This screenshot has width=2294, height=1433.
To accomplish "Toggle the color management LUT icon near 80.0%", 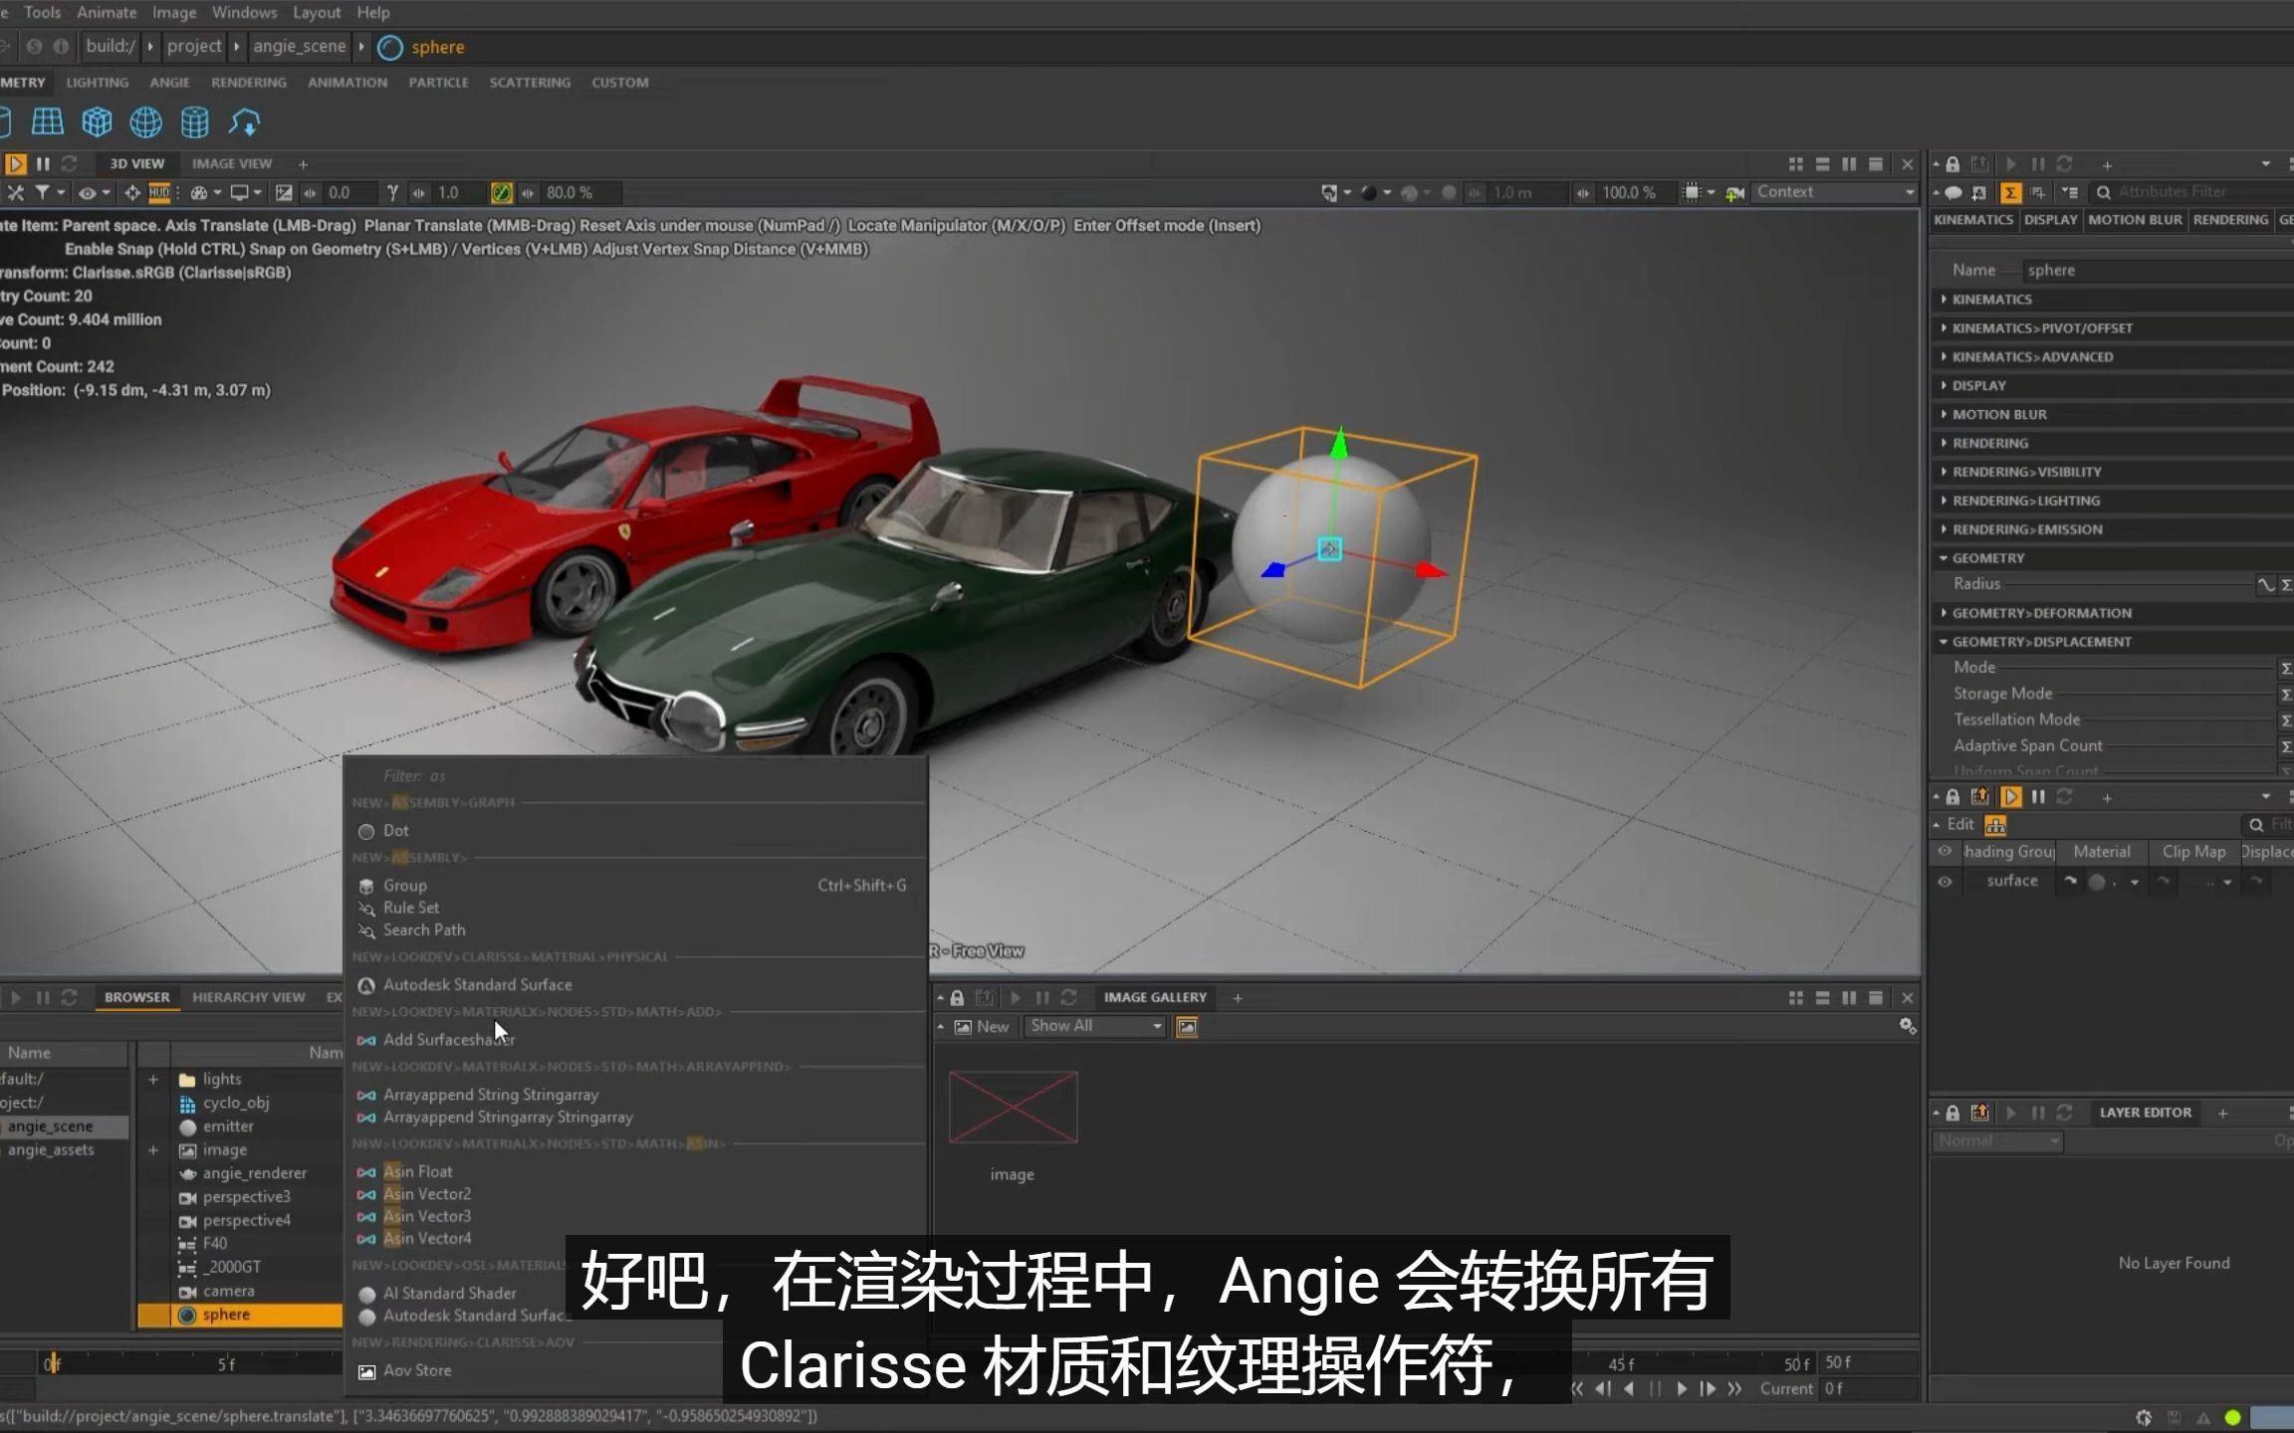I will tap(502, 192).
